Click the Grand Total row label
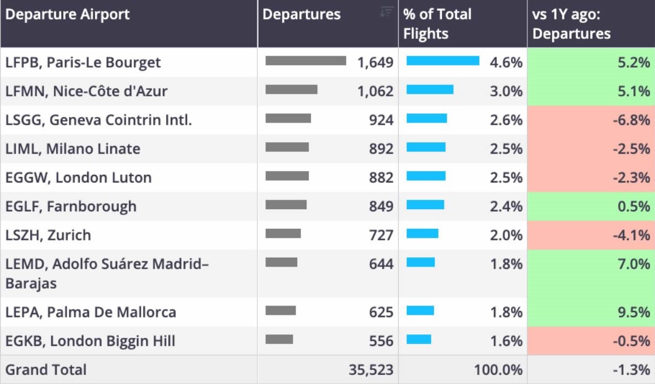Viewport: 655px width, 384px height. 46,370
